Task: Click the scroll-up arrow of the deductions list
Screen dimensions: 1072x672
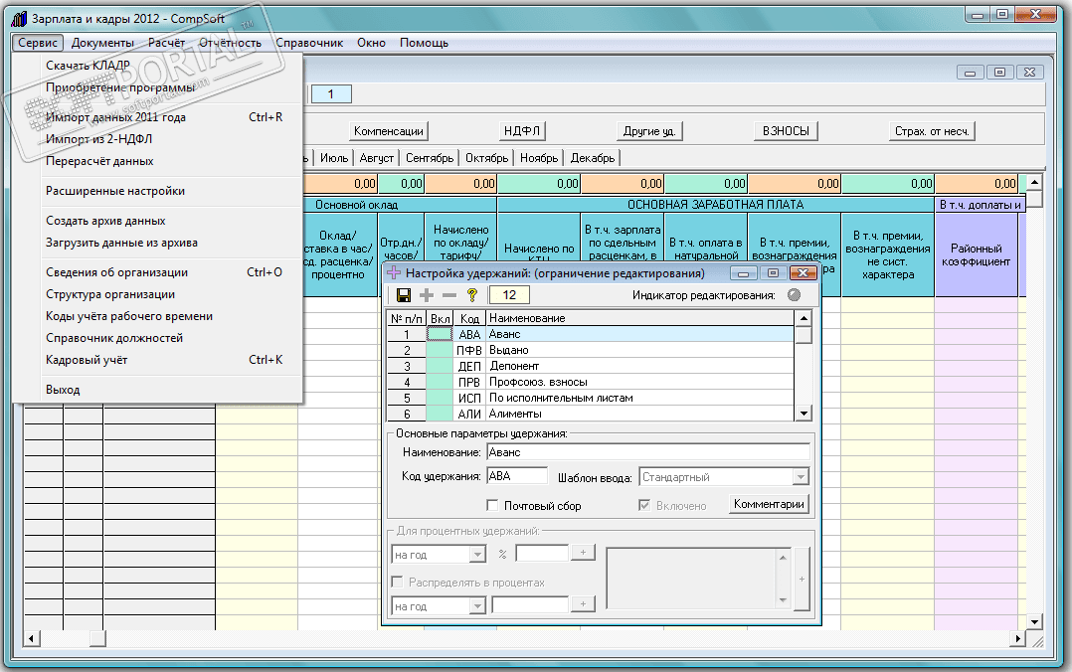Action: point(804,318)
